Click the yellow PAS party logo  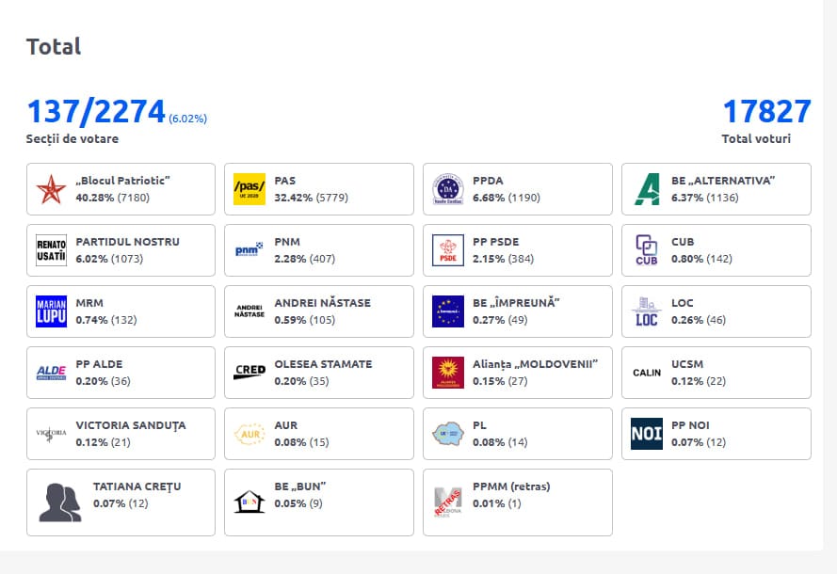(249, 189)
